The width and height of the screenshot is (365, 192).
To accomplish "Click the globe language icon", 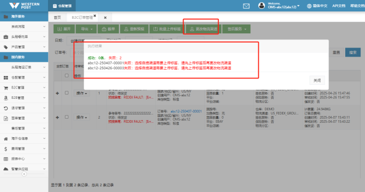I will tap(309, 6).
